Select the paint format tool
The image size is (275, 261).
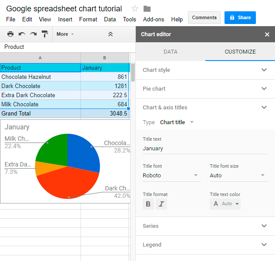coord(45,34)
